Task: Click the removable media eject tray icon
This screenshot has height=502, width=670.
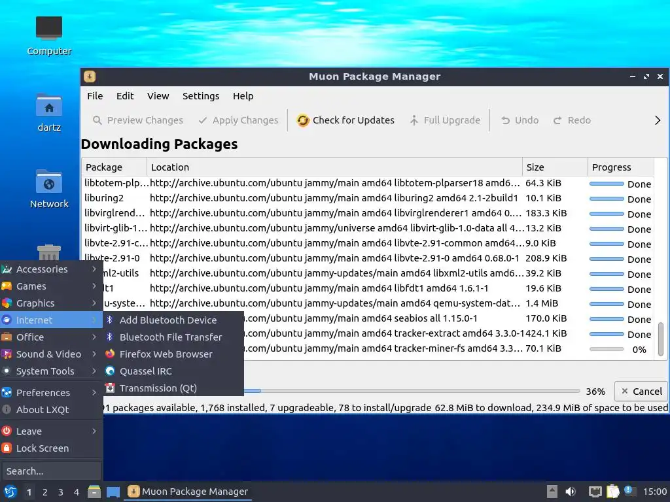Action: [552, 492]
